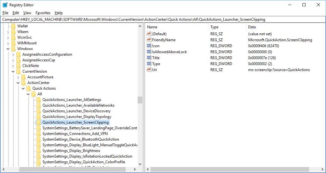Viewport: 326px width, 173px height.
Task: Collapse the ActionCenter key
Action: point(18,83)
